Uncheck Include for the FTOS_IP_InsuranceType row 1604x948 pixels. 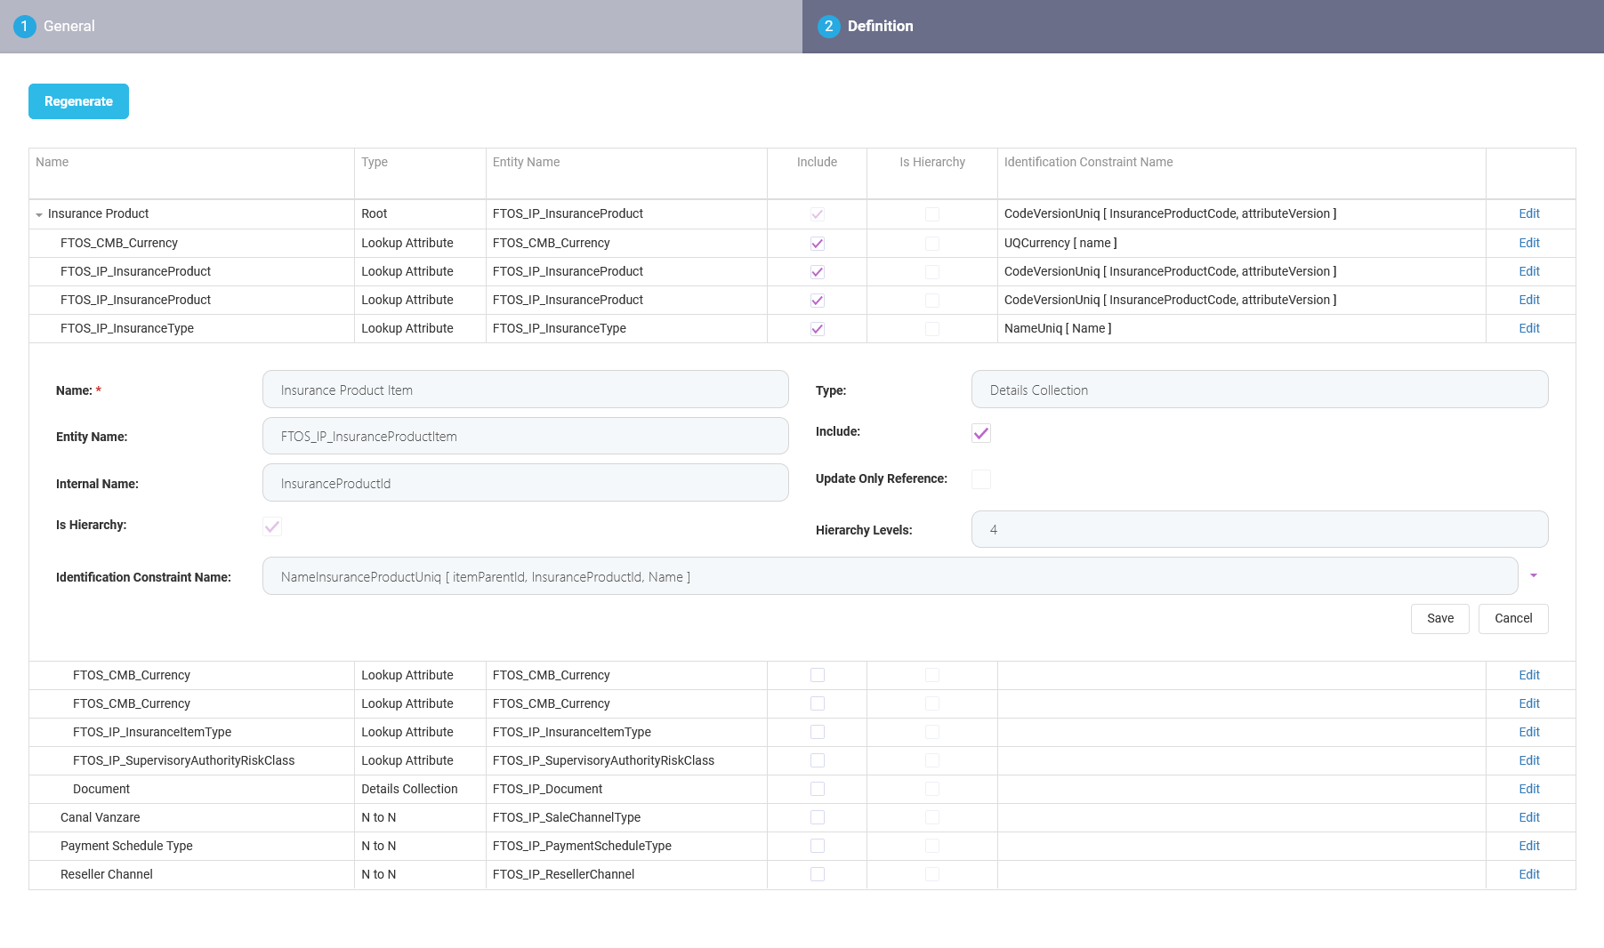click(x=817, y=328)
